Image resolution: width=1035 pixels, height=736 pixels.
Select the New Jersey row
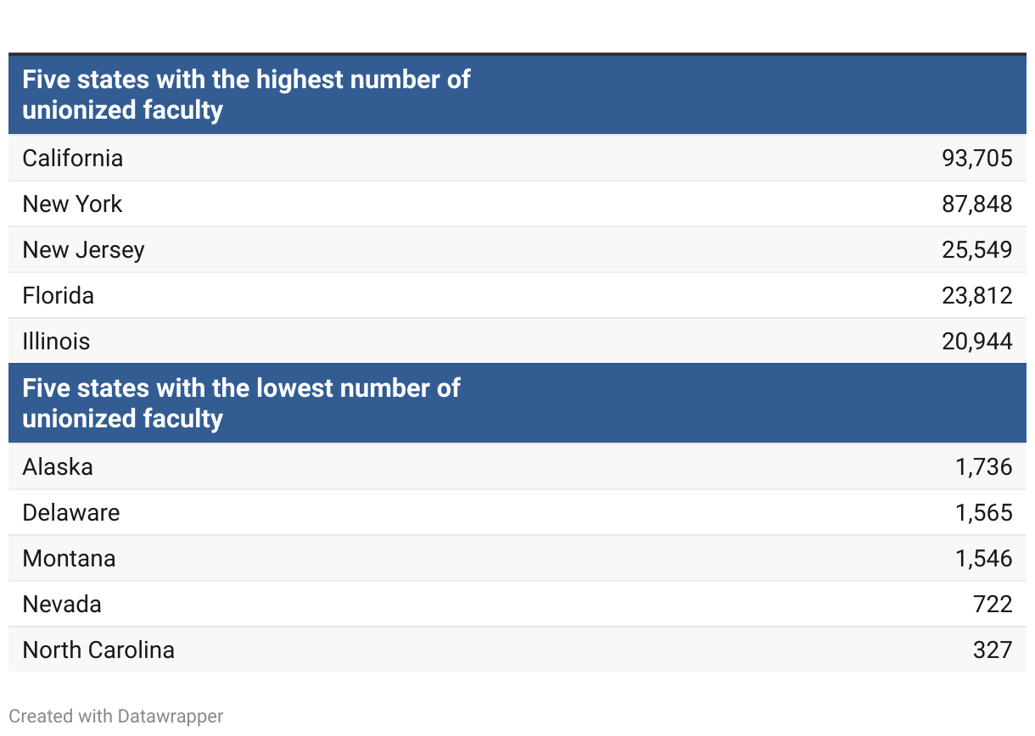pos(84,250)
